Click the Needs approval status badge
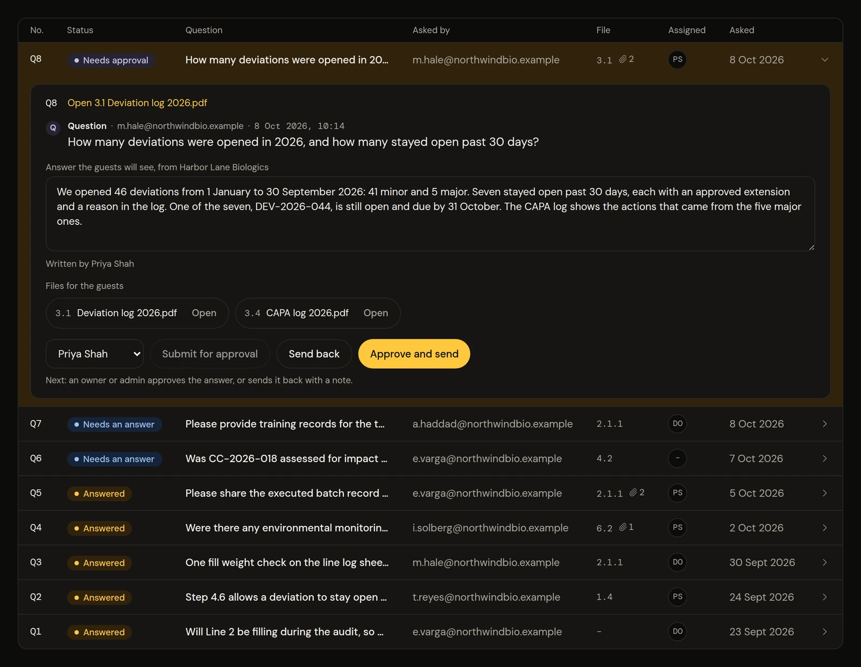The width and height of the screenshot is (861, 667). (x=111, y=60)
